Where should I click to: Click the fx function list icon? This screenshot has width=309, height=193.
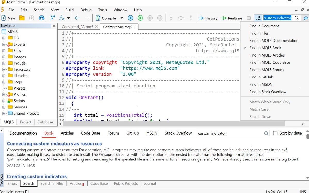[62, 18]
